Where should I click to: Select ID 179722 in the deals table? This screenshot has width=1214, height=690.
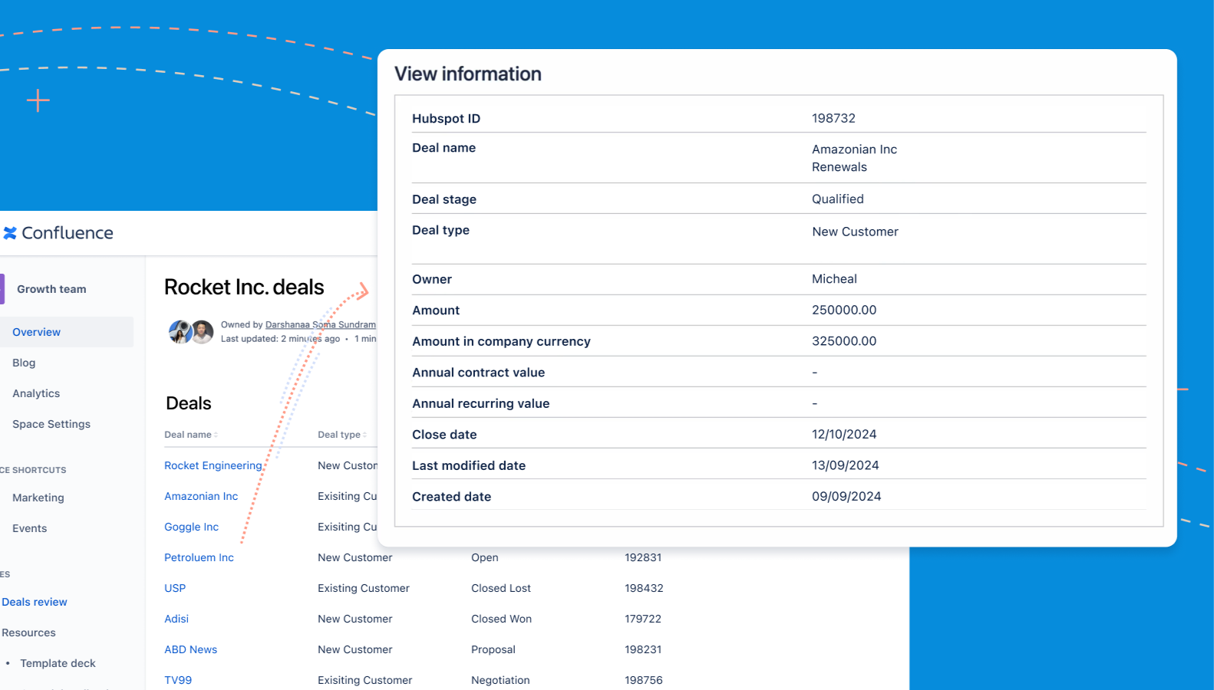pos(643,619)
